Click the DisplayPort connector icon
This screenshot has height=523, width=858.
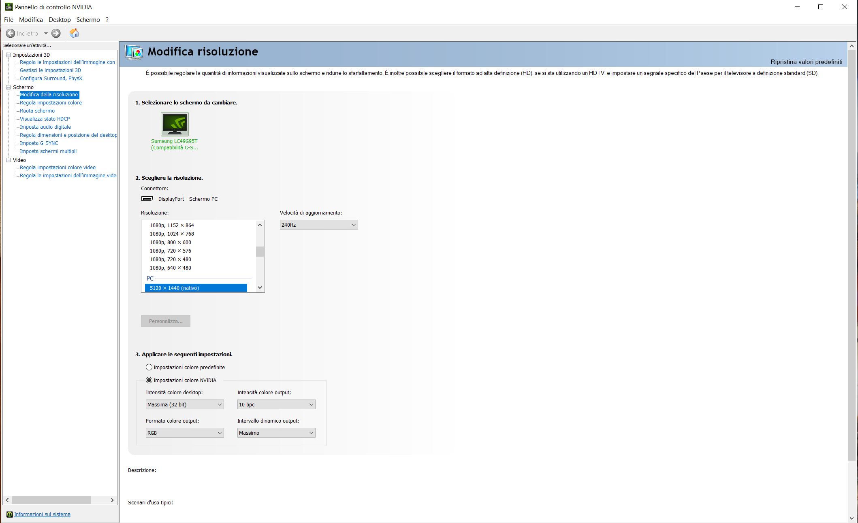147,199
